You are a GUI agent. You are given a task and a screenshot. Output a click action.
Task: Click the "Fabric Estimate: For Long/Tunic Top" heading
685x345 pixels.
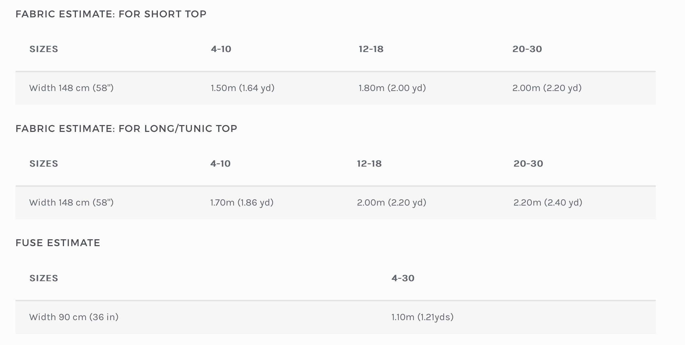click(126, 129)
